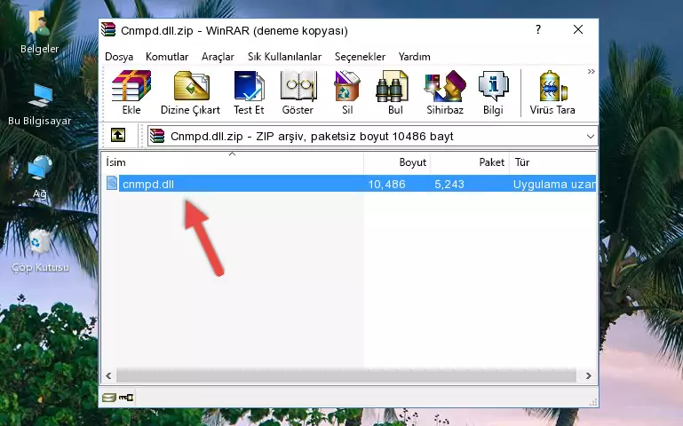Open the Dosya menu
The height and width of the screenshot is (426, 683).
pos(119,57)
